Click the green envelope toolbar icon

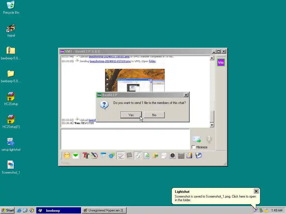tap(76, 155)
